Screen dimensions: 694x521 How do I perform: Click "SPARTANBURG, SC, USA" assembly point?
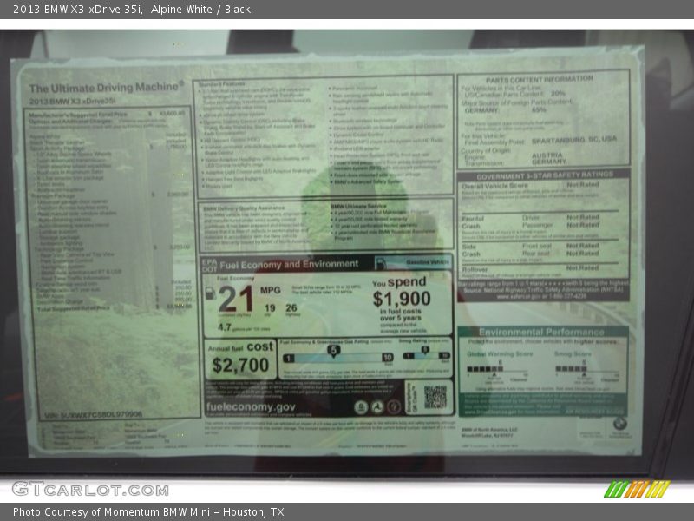(x=573, y=140)
